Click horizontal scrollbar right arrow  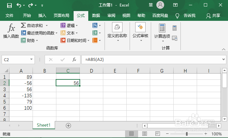pyautogui.click(x=219, y=126)
